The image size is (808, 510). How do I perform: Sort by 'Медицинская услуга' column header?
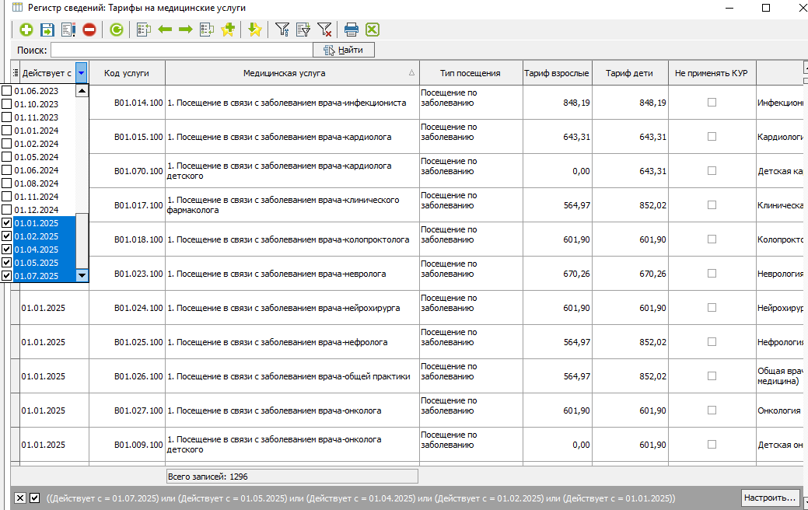point(284,73)
